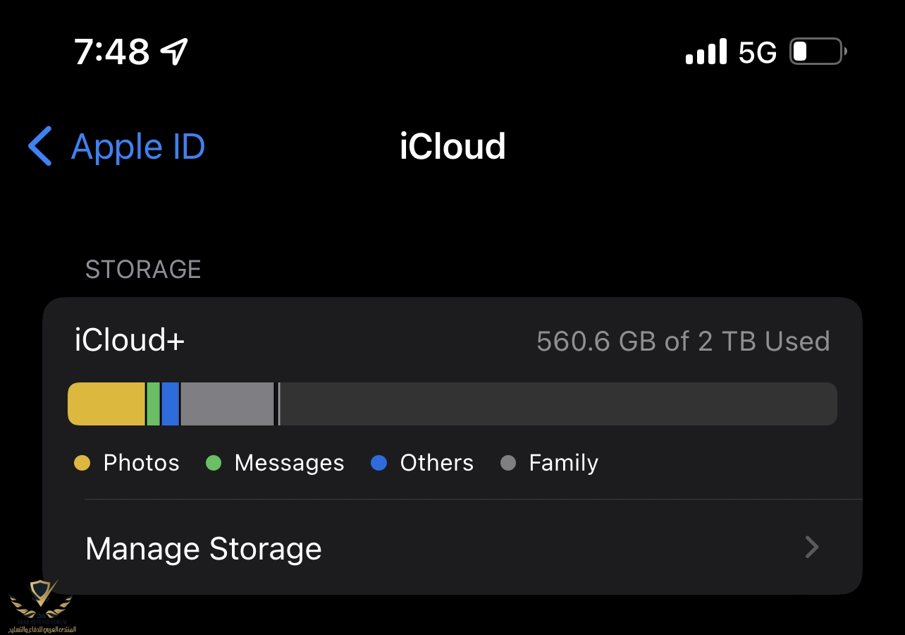905x635 pixels.
Task: Tap the yellow Photos legend dot
Action: [x=82, y=464]
